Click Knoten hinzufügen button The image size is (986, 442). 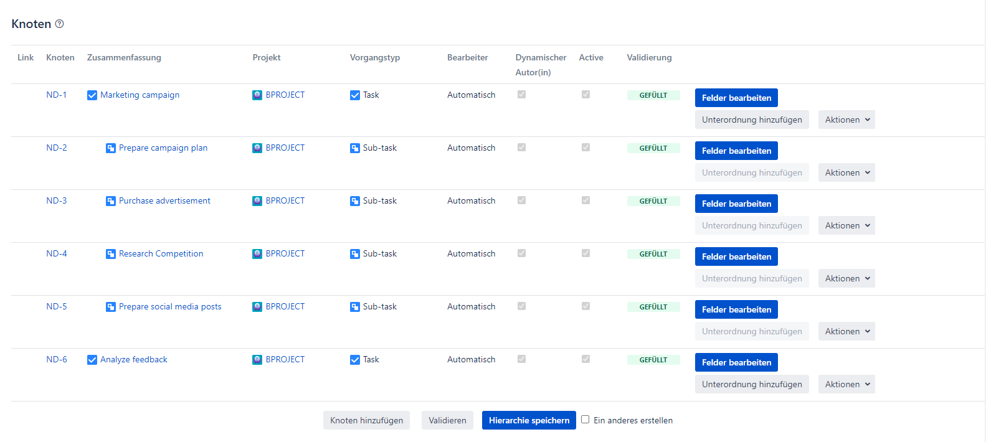click(x=366, y=420)
